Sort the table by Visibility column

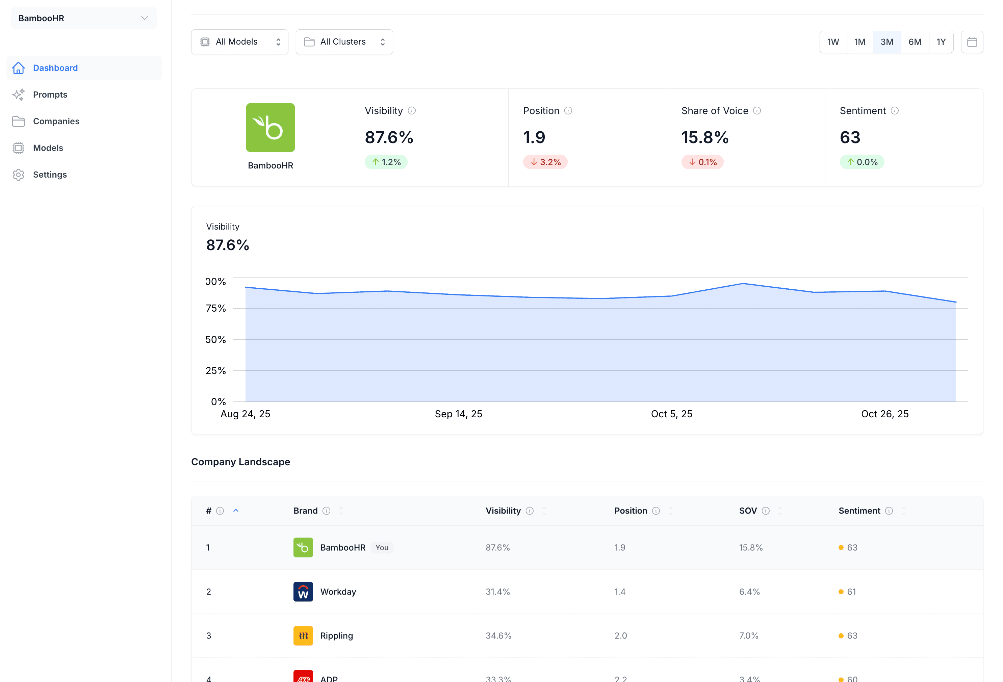544,510
